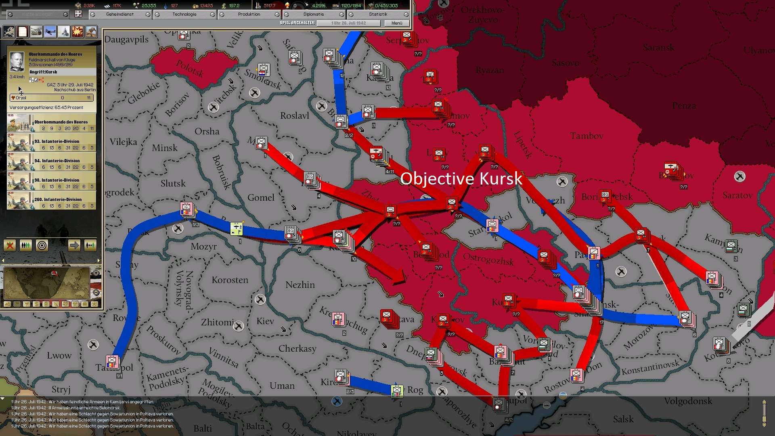The height and width of the screenshot is (436, 775).
Task: Zoom in with the minimap plus button
Action: click(x=96, y=273)
